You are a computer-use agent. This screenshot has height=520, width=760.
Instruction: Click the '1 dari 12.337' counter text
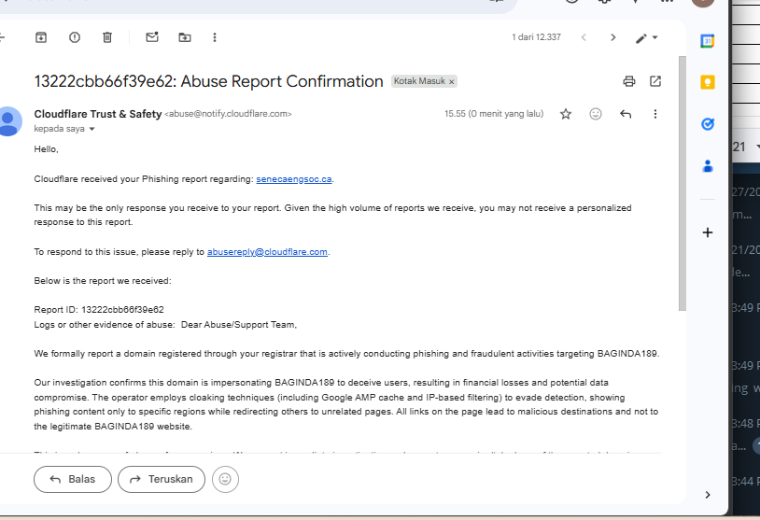click(x=536, y=37)
